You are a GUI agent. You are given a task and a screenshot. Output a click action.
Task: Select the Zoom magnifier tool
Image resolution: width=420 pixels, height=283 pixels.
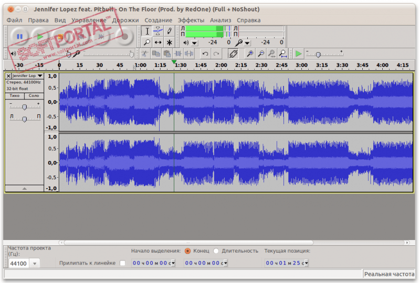pyautogui.click(x=147, y=42)
